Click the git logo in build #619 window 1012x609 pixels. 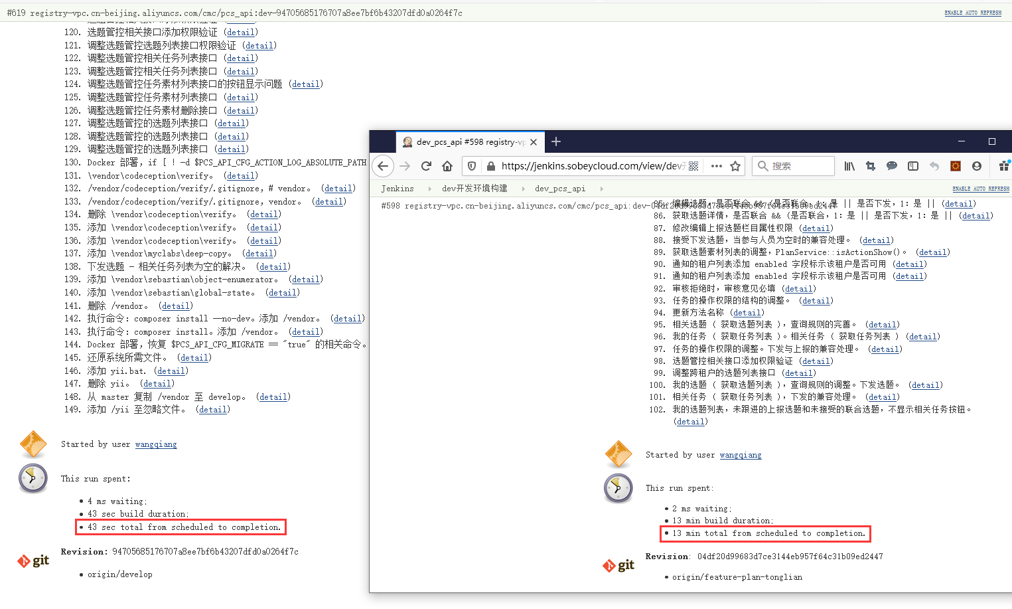pos(33,561)
